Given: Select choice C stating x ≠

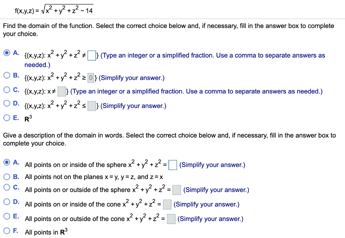Looking at the screenshot, I should pos(7,89).
